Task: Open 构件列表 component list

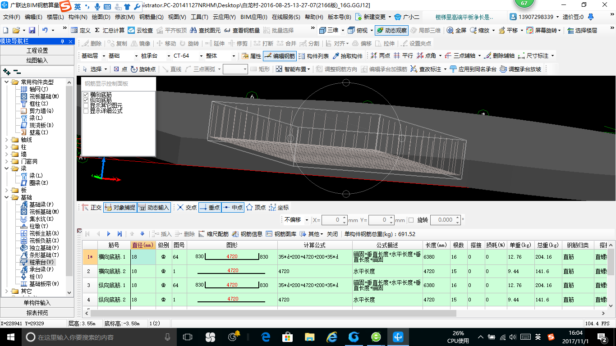Action: point(313,56)
